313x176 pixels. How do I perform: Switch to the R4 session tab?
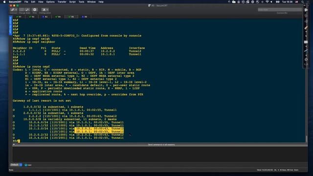click(x=58, y=17)
